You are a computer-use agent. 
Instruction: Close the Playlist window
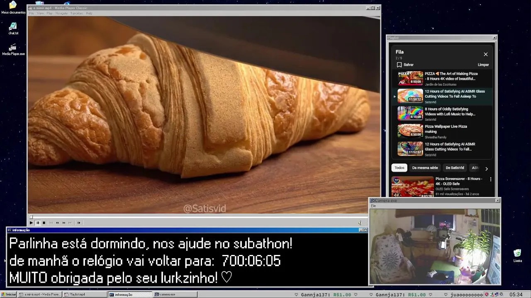point(494,38)
